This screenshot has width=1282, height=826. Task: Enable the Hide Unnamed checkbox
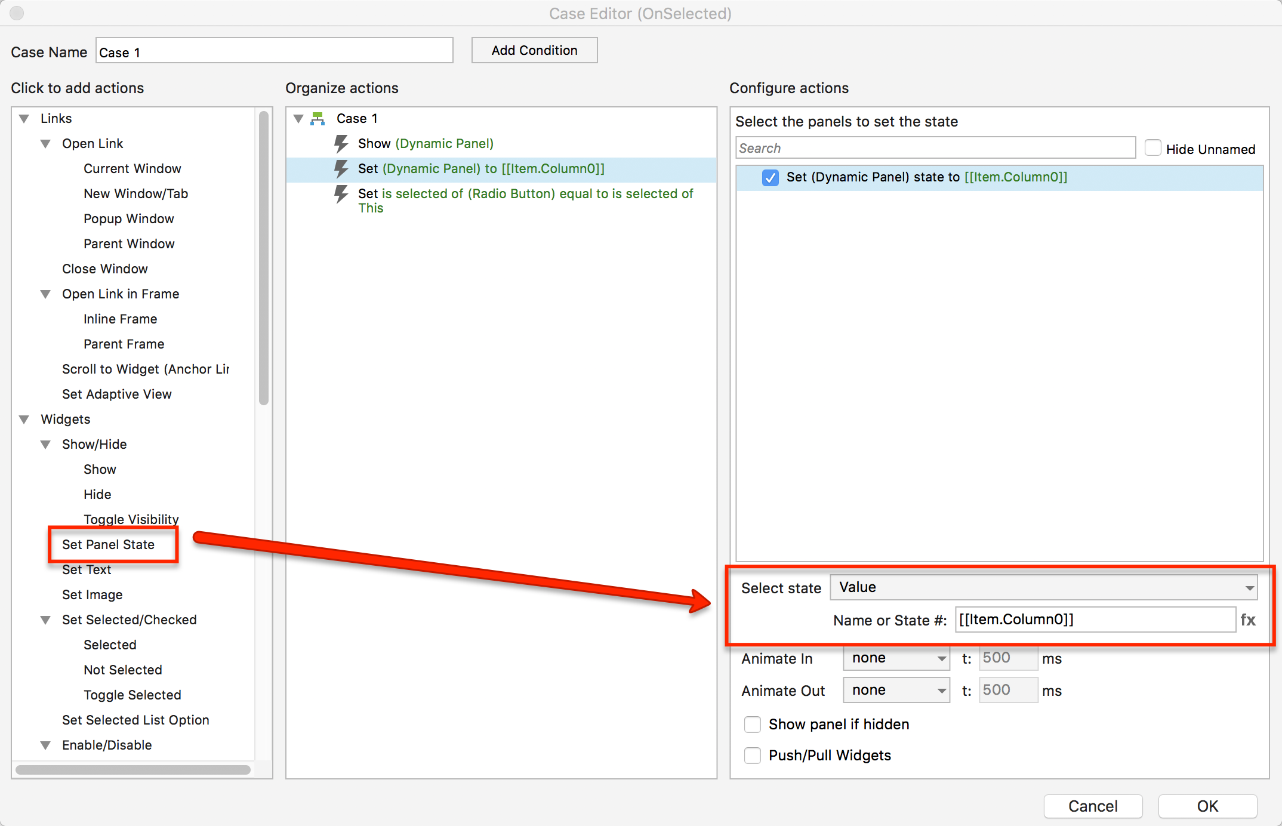point(1152,148)
